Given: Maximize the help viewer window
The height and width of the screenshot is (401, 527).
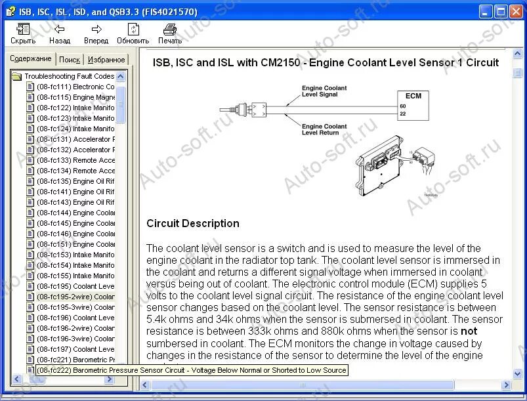Looking at the screenshot, I should [x=501, y=12].
